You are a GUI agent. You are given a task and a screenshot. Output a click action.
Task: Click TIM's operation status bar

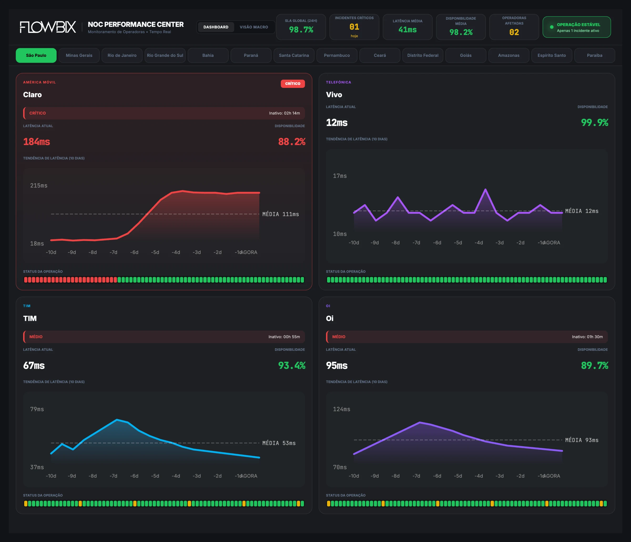(164, 504)
